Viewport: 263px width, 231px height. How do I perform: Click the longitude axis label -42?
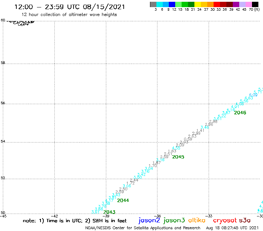(x=54, y=216)
